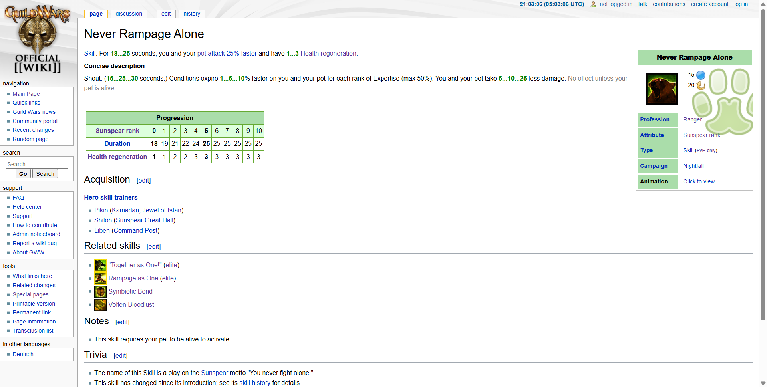Switch to the discussion tab

tap(129, 14)
